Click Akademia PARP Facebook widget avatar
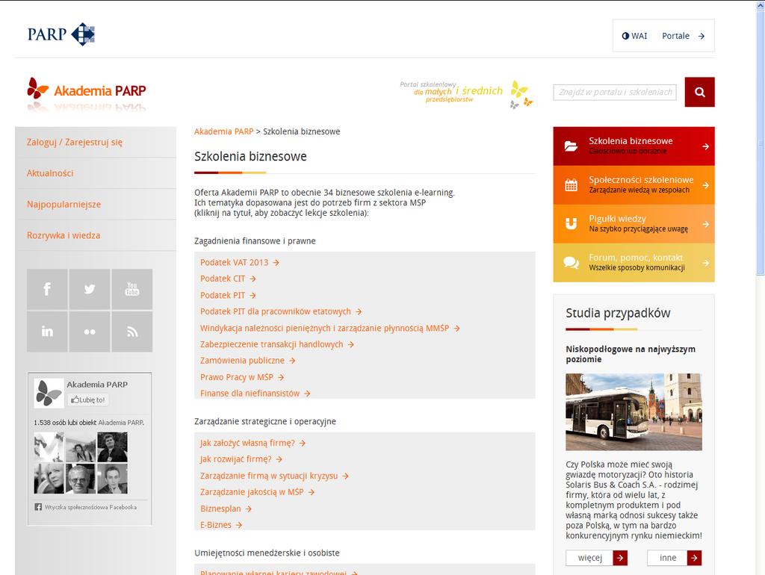 pos(49,393)
